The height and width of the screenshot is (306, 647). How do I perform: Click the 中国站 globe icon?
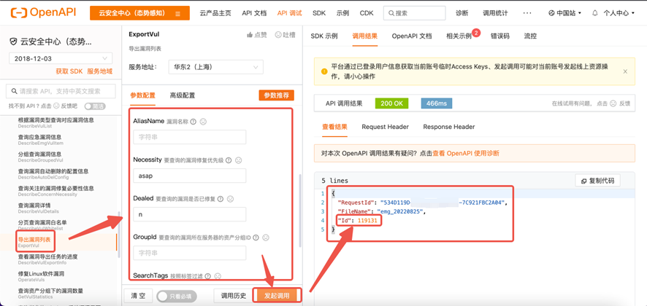click(x=551, y=13)
